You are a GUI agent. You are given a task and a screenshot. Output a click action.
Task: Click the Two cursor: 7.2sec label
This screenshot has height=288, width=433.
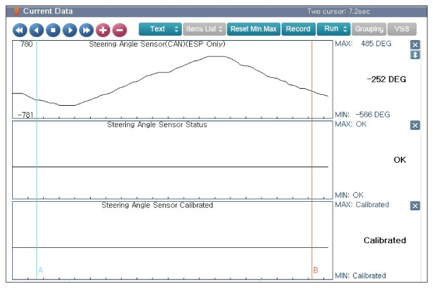point(339,12)
